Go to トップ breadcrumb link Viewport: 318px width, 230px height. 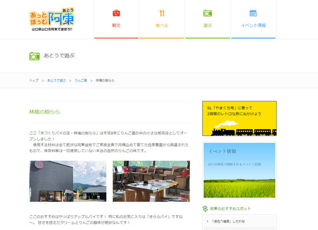click(34, 80)
